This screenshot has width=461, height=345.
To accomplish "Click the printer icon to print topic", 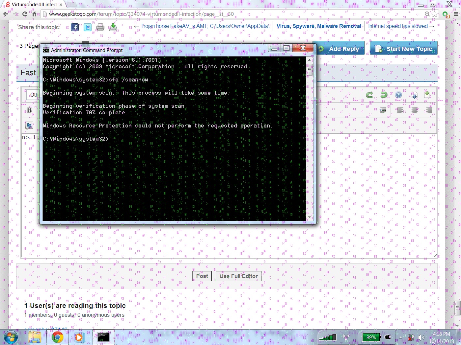I will [100, 27].
